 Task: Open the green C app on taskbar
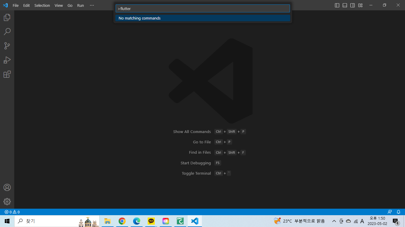180,221
